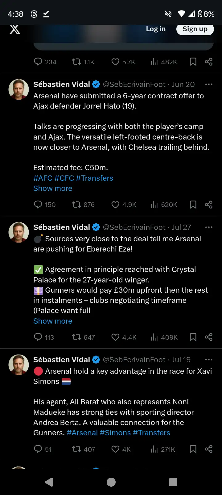
Task: Open the more-options menu on the Jul 19 tweet
Action: 209,360
